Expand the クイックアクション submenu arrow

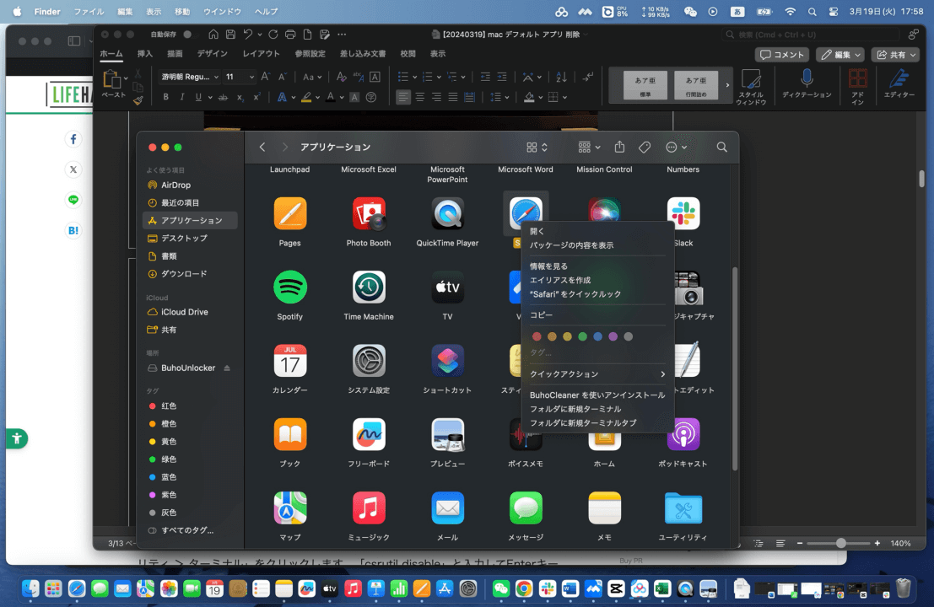click(x=662, y=373)
